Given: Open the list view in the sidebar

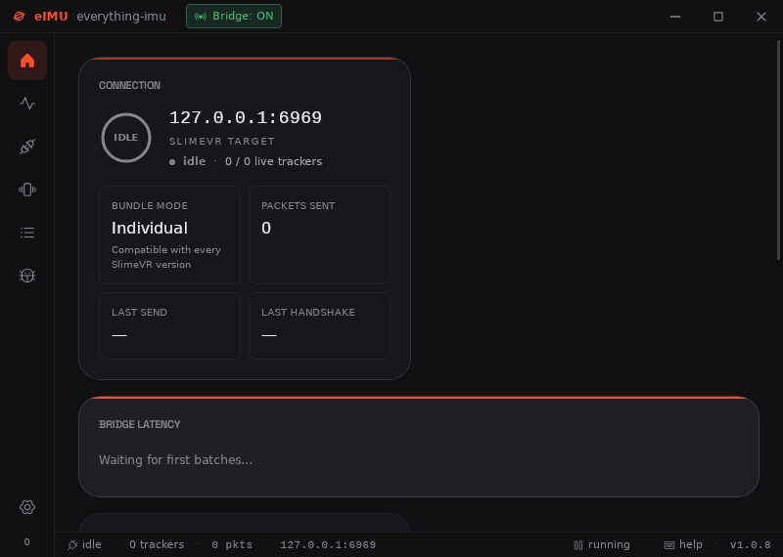Looking at the screenshot, I should (x=27, y=233).
